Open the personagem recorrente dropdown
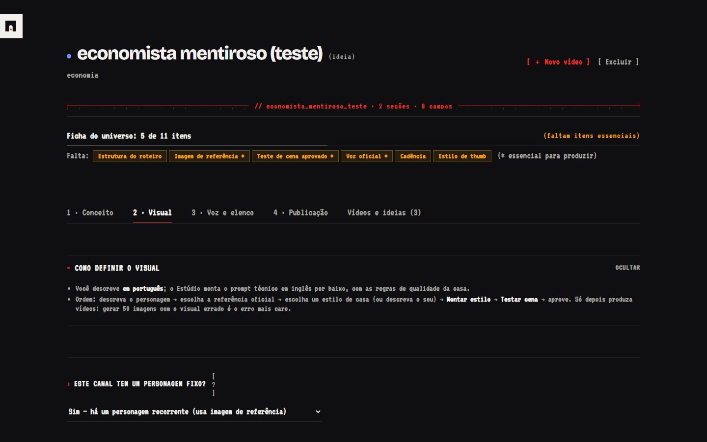 [x=194, y=412]
